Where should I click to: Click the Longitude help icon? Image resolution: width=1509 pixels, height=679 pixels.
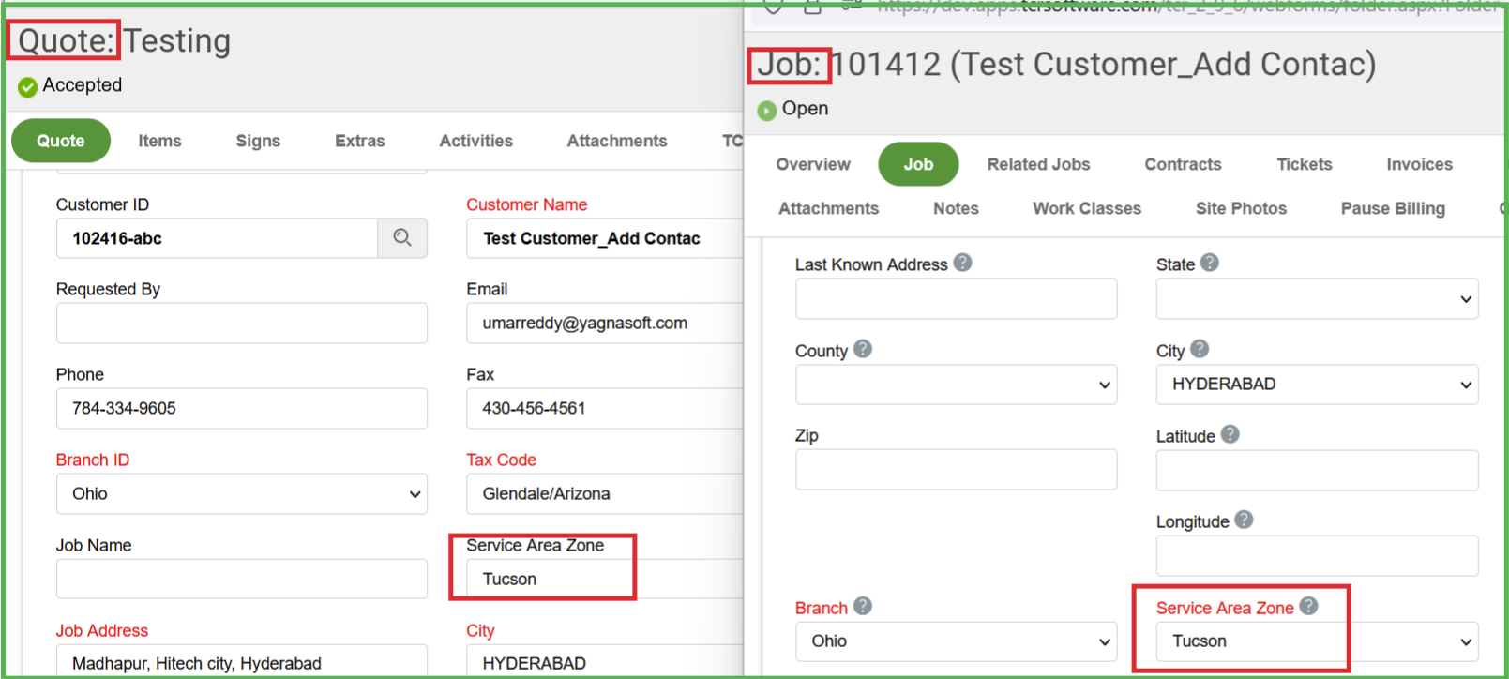point(1244,520)
